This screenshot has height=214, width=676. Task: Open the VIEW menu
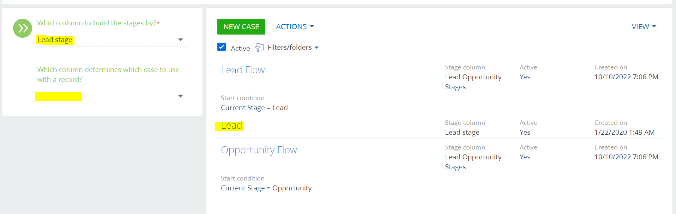[644, 27]
